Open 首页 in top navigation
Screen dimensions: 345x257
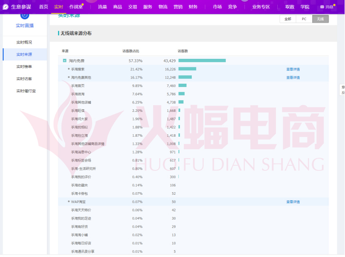click(x=44, y=7)
